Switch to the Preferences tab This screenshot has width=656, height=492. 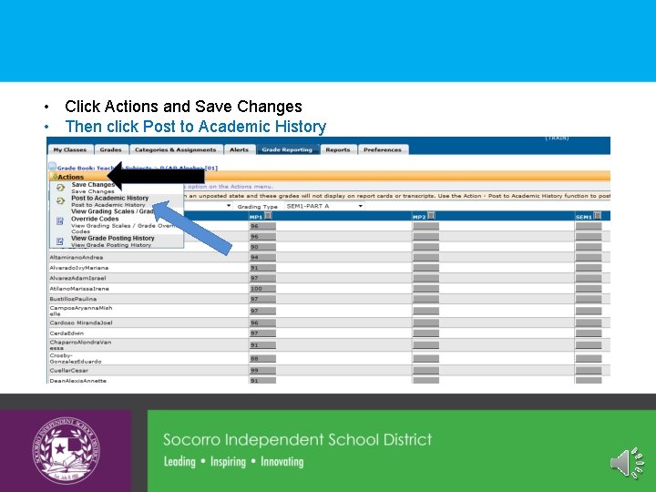(383, 149)
